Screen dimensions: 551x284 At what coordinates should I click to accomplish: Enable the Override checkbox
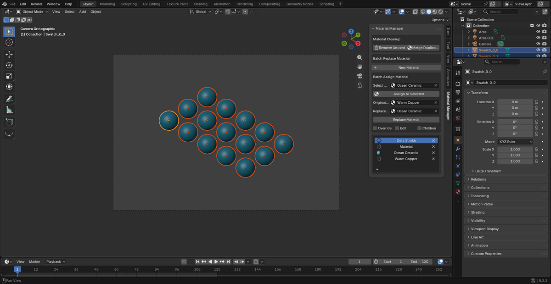pos(375,128)
